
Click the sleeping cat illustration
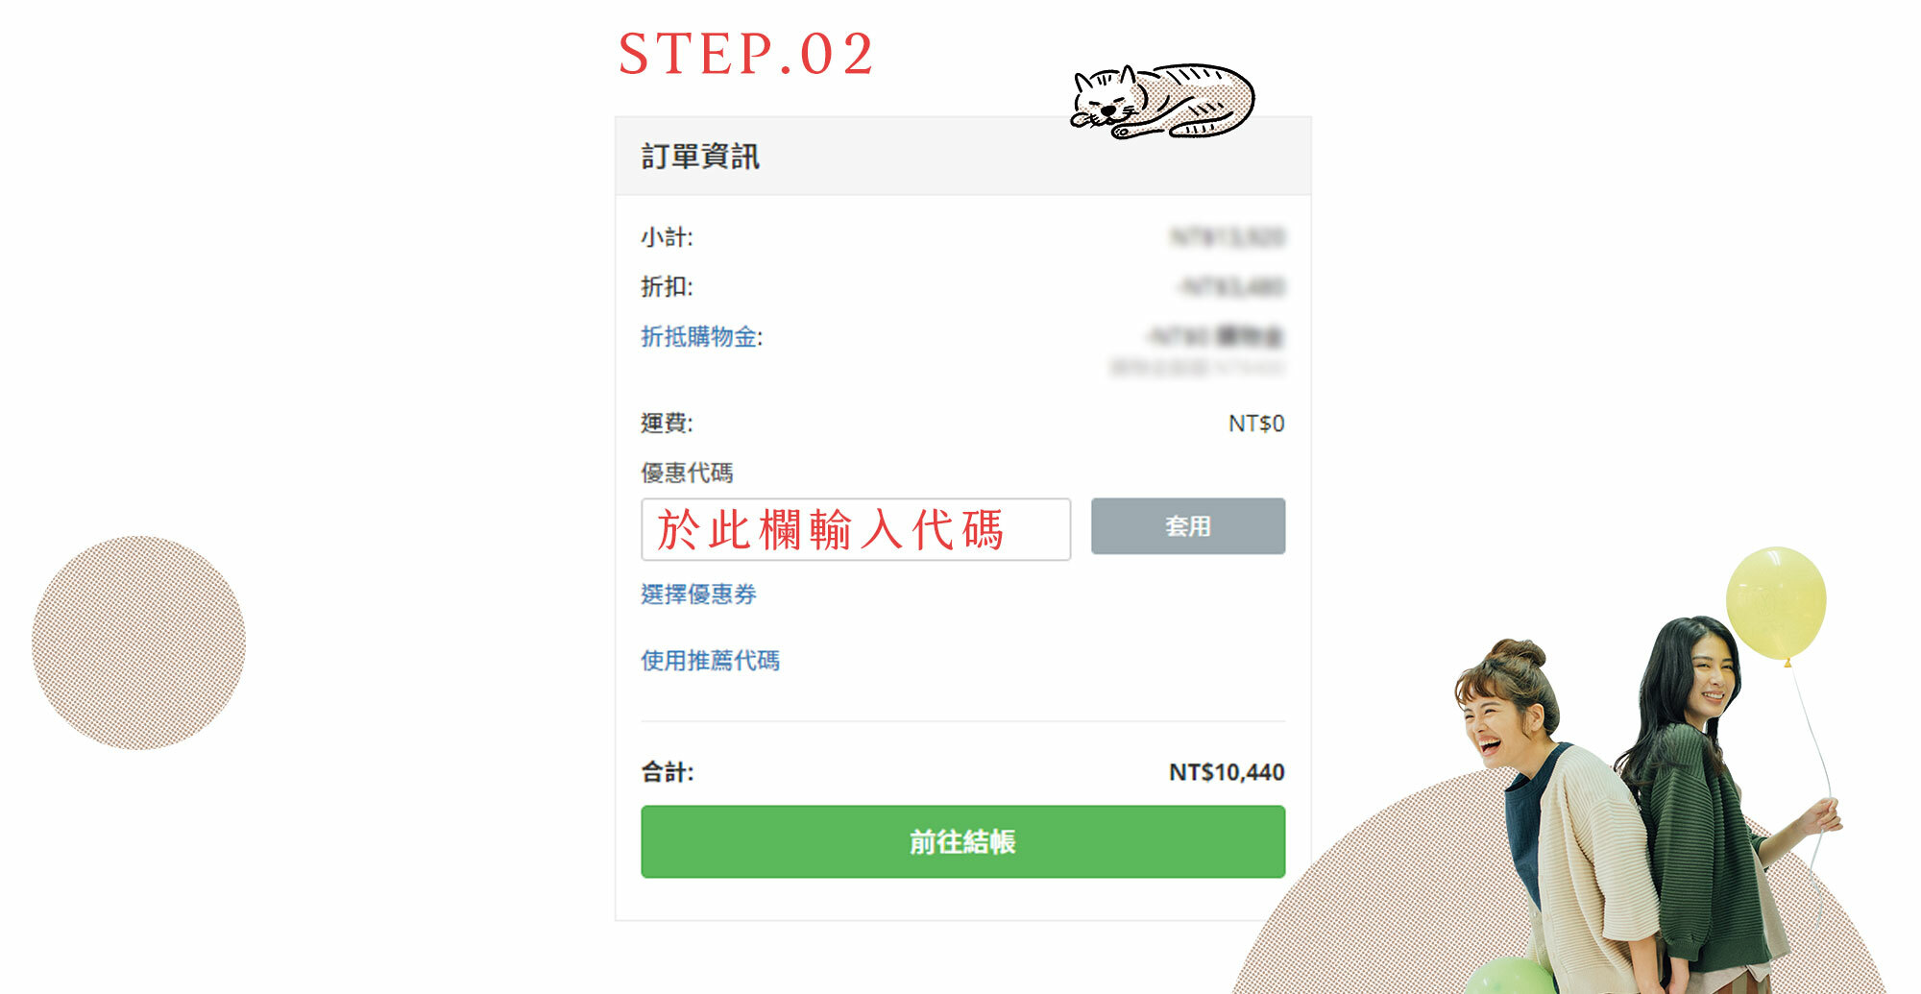(x=1162, y=101)
